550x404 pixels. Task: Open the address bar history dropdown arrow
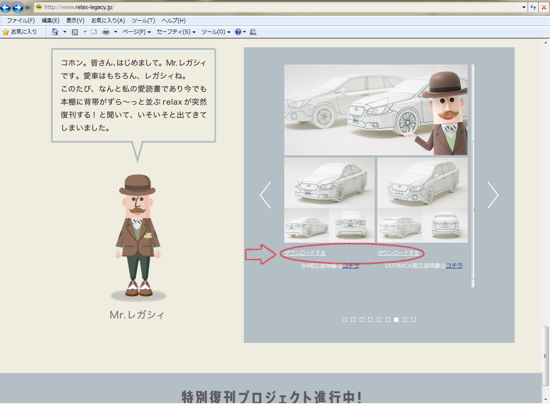tap(524, 7)
